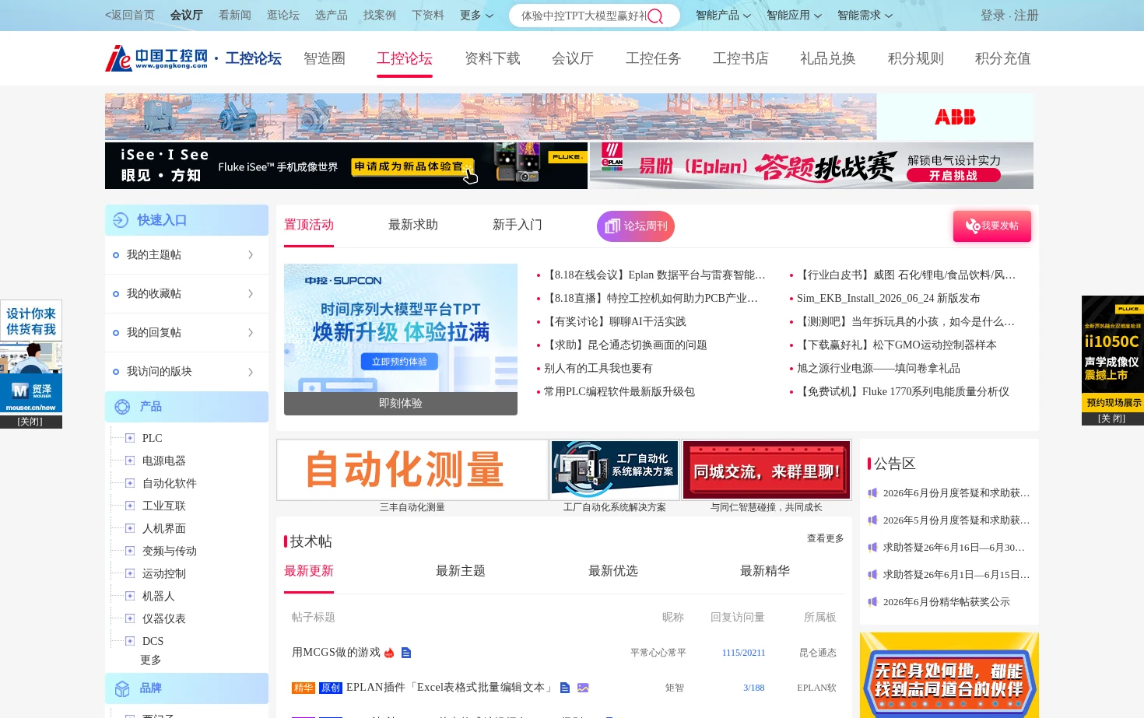This screenshot has height=718, width=1144.
Task: Click the 自动化测量 banner thumbnail
Action: coord(412,470)
